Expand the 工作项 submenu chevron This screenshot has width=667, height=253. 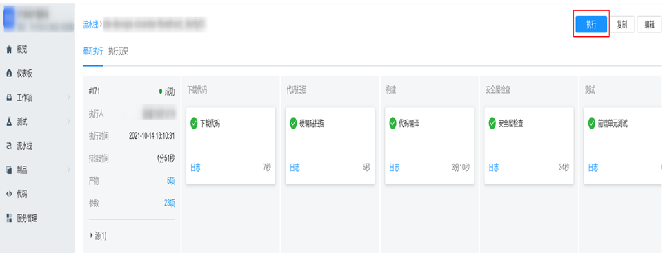68,98
